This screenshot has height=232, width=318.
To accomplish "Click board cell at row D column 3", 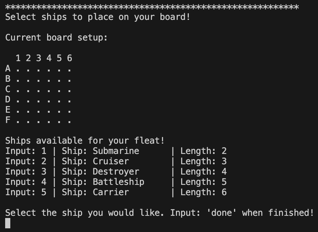I will tap(39, 101).
